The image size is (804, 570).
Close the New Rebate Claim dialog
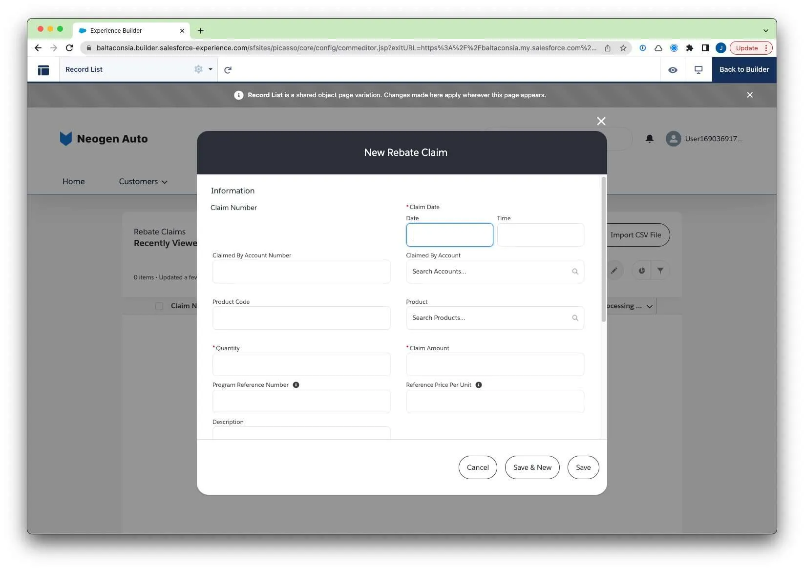click(601, 121)
